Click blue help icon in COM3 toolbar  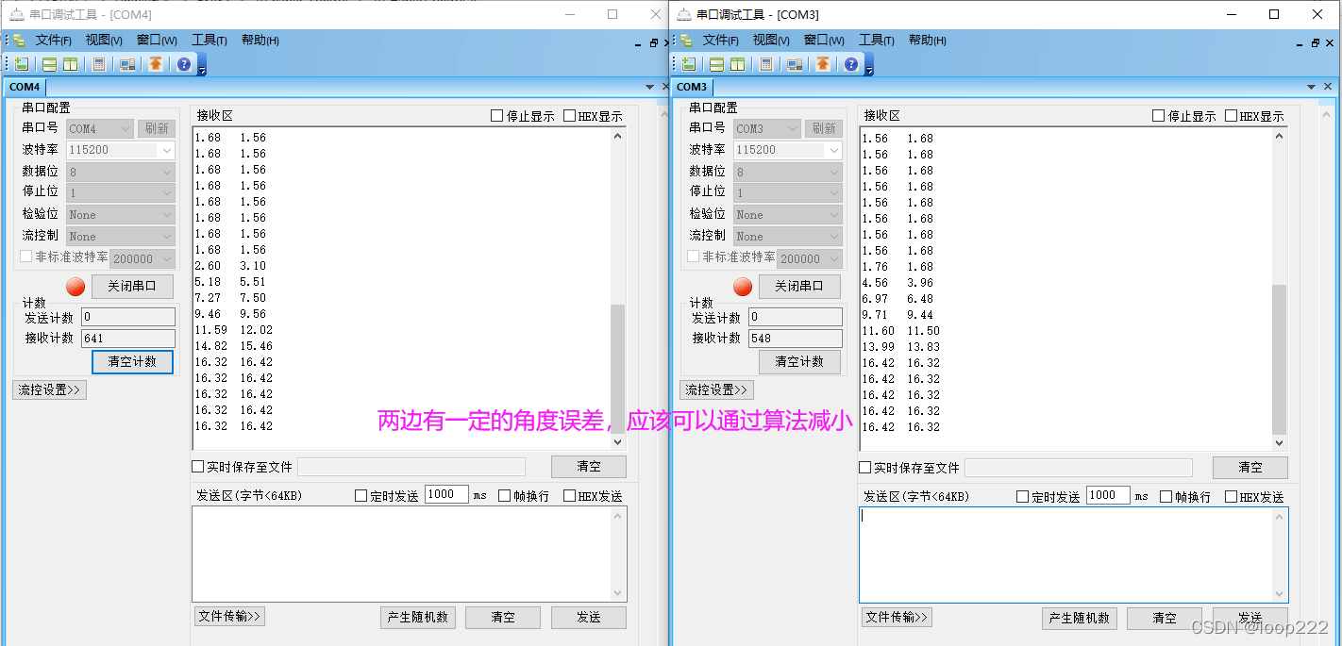(851, 64)
